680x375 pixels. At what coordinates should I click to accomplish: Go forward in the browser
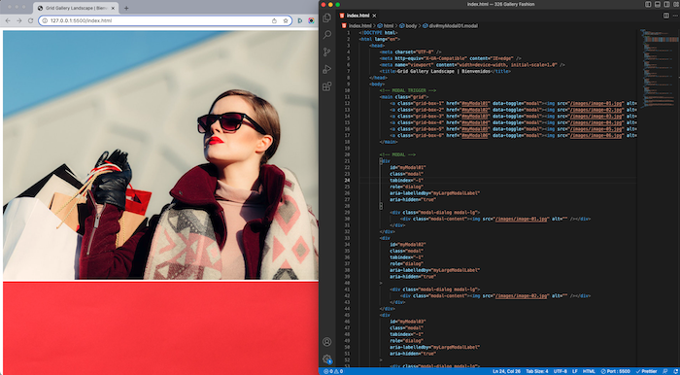19,20
